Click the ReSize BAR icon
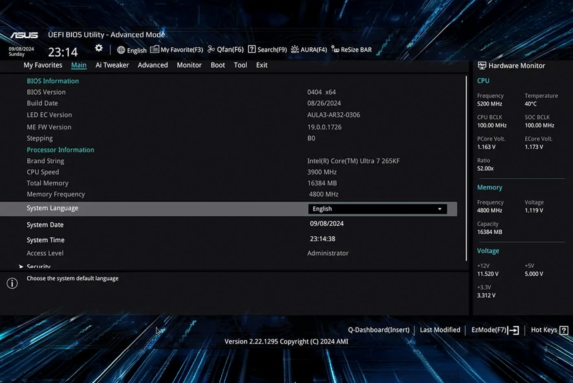The height and width of the screenshot is (383, 573). click(x=335, y=49)
